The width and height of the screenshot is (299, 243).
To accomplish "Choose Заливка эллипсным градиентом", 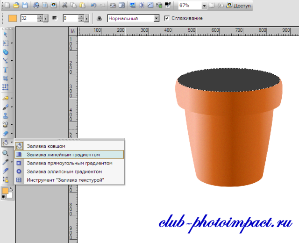I will pos(70,172).
